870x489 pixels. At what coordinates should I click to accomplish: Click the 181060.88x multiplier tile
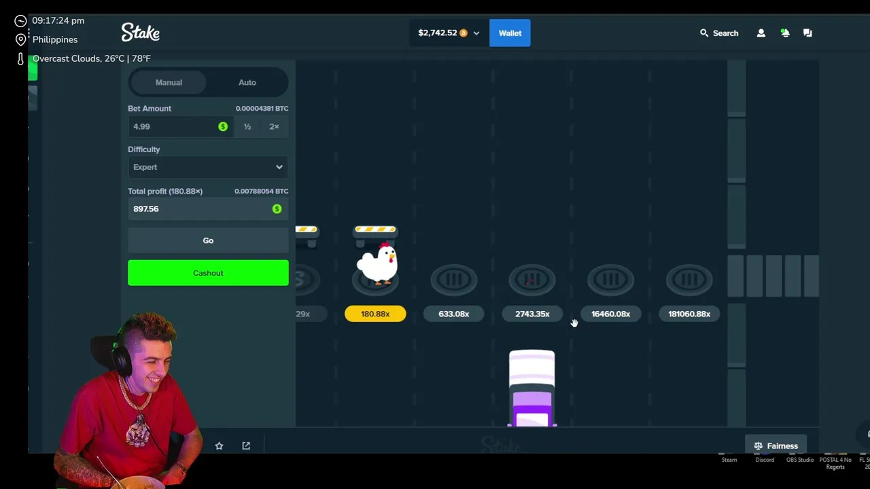[689, 314]
